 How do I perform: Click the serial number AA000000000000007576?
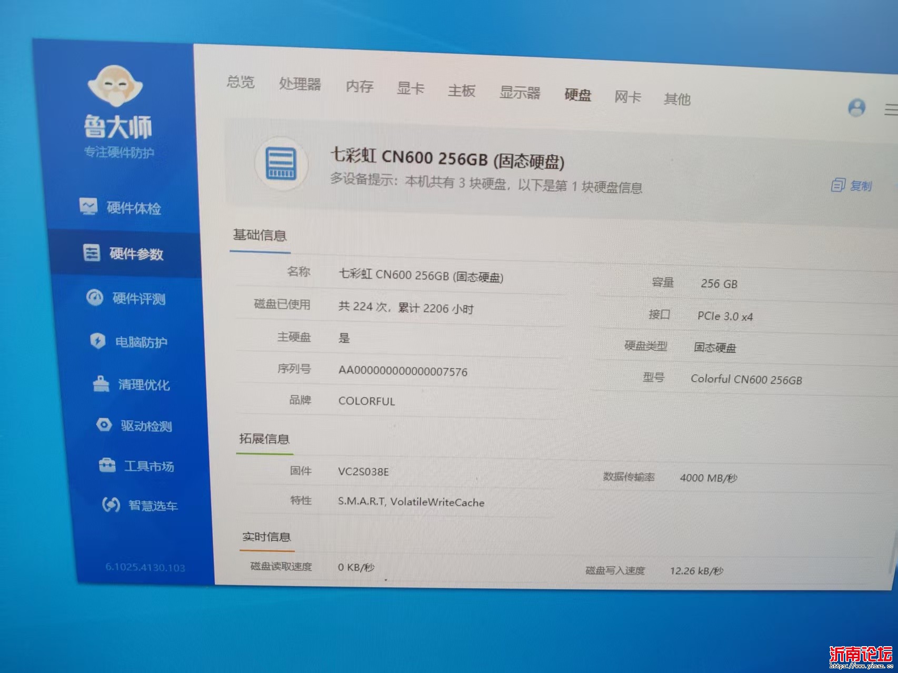pos(403,371)
